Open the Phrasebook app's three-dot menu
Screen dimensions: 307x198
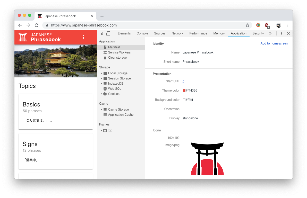(x=83, y=37)
